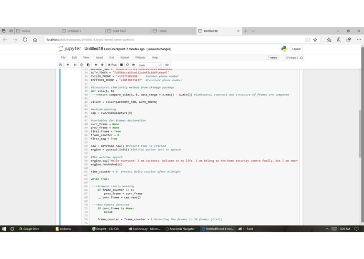
Task: Restart kernel and run all fast-forward icon
Action: coord(134,65)
